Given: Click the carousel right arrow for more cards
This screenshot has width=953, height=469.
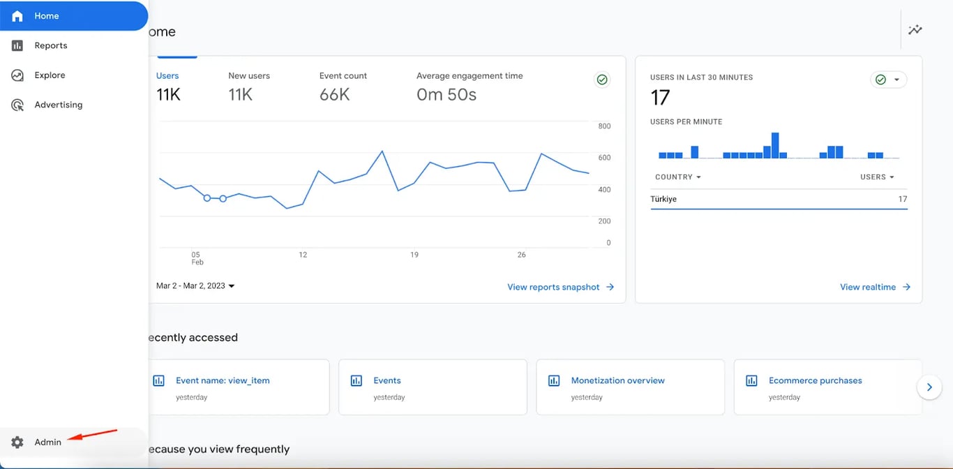Looking at the screenshot, I should tap(929, 387).
